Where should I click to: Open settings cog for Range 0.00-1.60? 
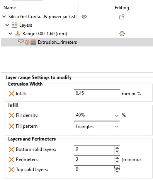click(122, 34)
